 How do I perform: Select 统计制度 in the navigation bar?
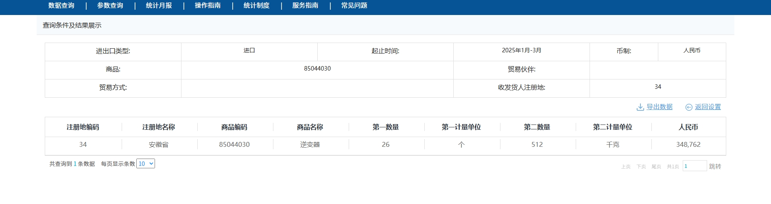point(257,6)
